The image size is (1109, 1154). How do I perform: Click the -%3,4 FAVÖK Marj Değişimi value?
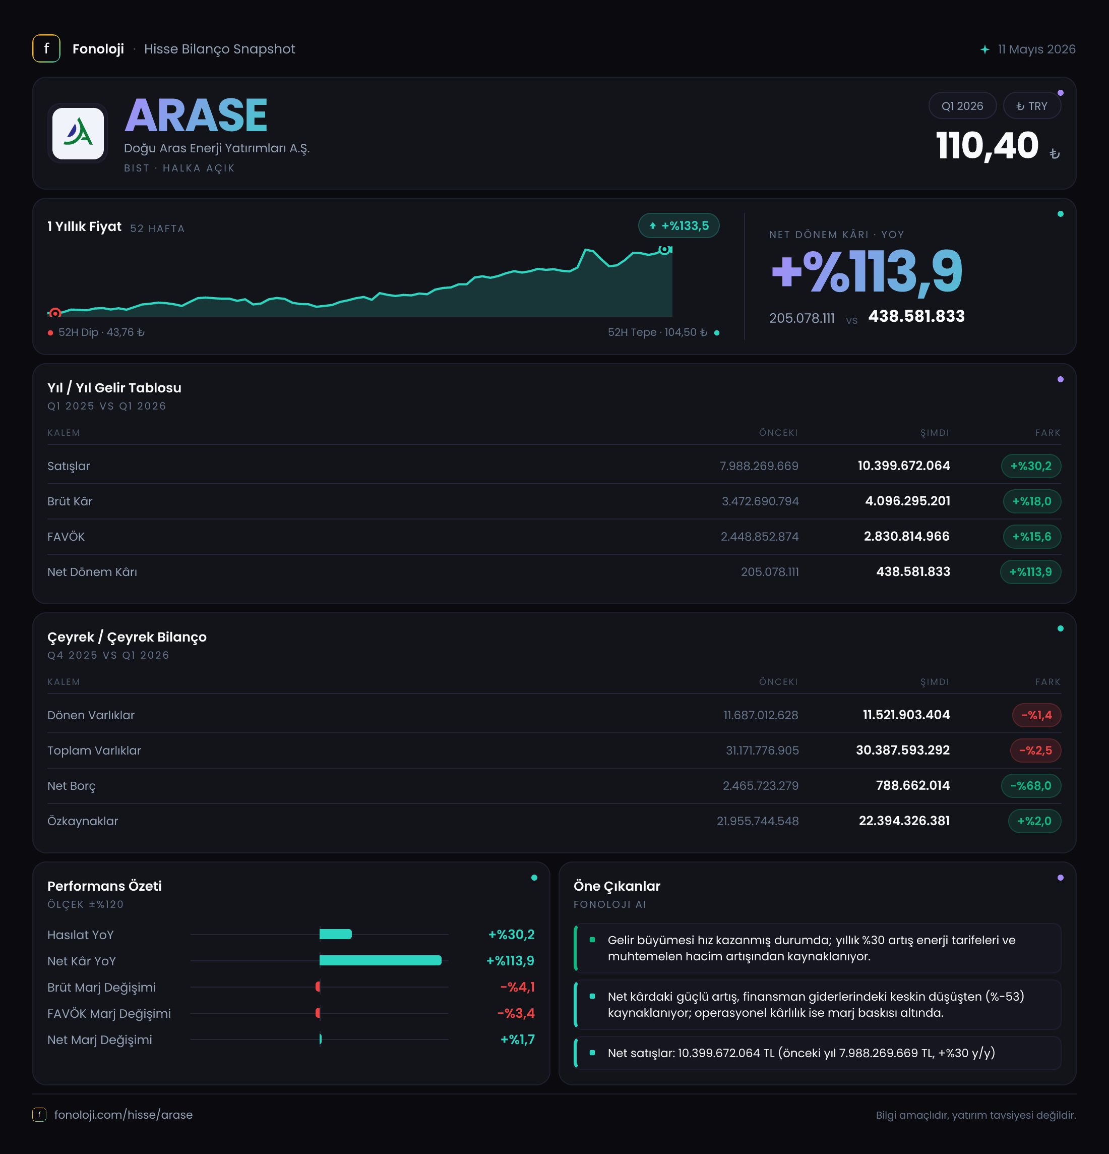coord(516,1013)
